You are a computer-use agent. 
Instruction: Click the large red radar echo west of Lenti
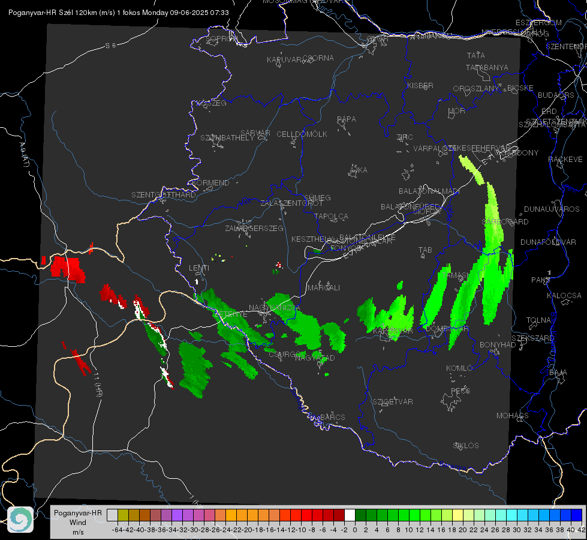(x=68, y=268)
